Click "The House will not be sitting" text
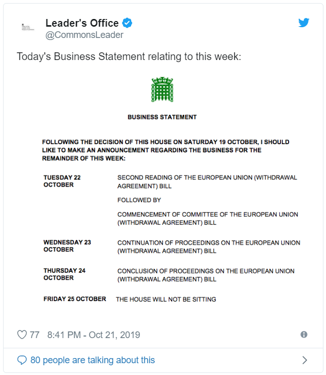 pyautogui.click(x=166, y=299)
